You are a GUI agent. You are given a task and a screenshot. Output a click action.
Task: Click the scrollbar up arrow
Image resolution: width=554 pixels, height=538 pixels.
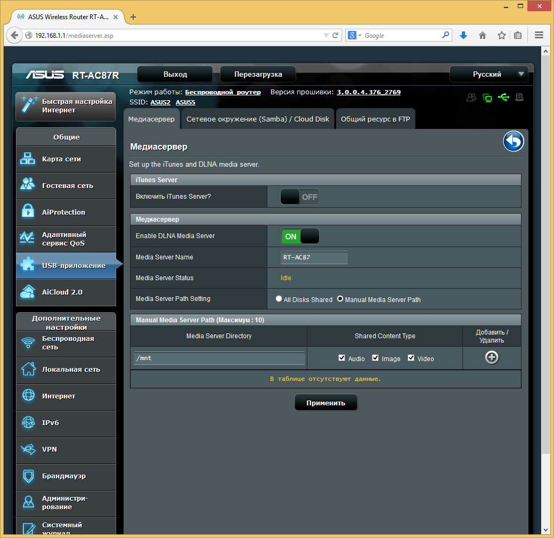[x=545, y=51]
